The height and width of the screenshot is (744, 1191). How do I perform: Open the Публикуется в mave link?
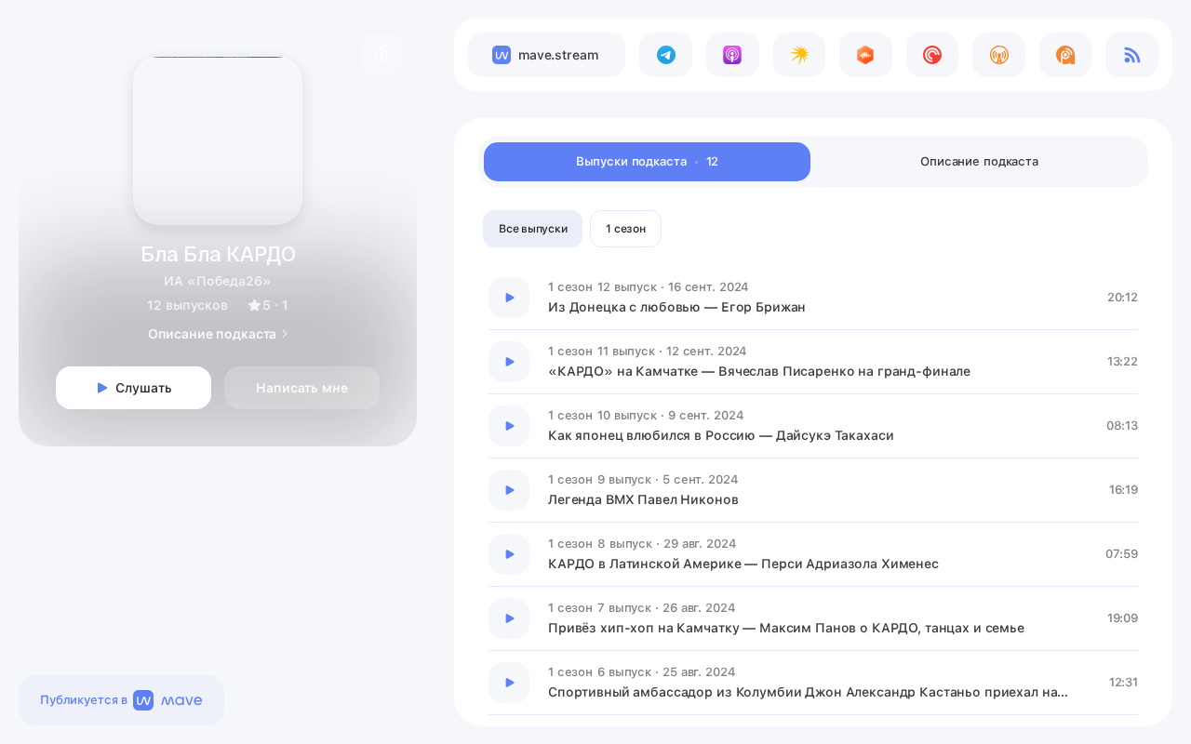[121, 700]
